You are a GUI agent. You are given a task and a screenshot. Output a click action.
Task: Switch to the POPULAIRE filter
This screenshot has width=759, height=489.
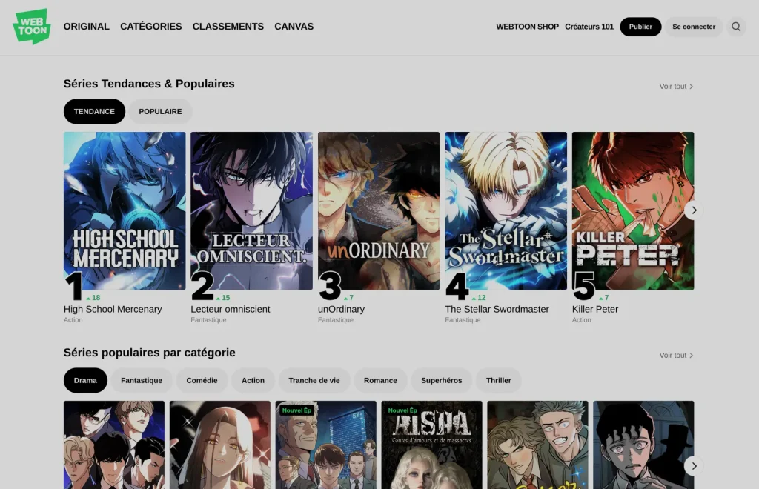click(x=160, y=111)
